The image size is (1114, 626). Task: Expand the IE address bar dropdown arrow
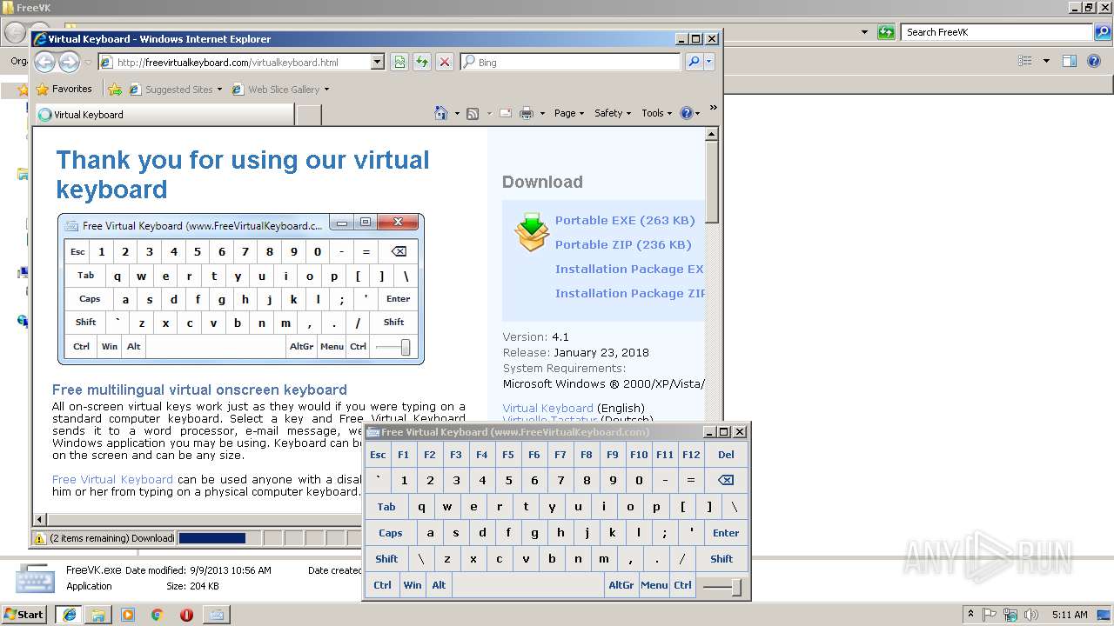coord(377,62)
